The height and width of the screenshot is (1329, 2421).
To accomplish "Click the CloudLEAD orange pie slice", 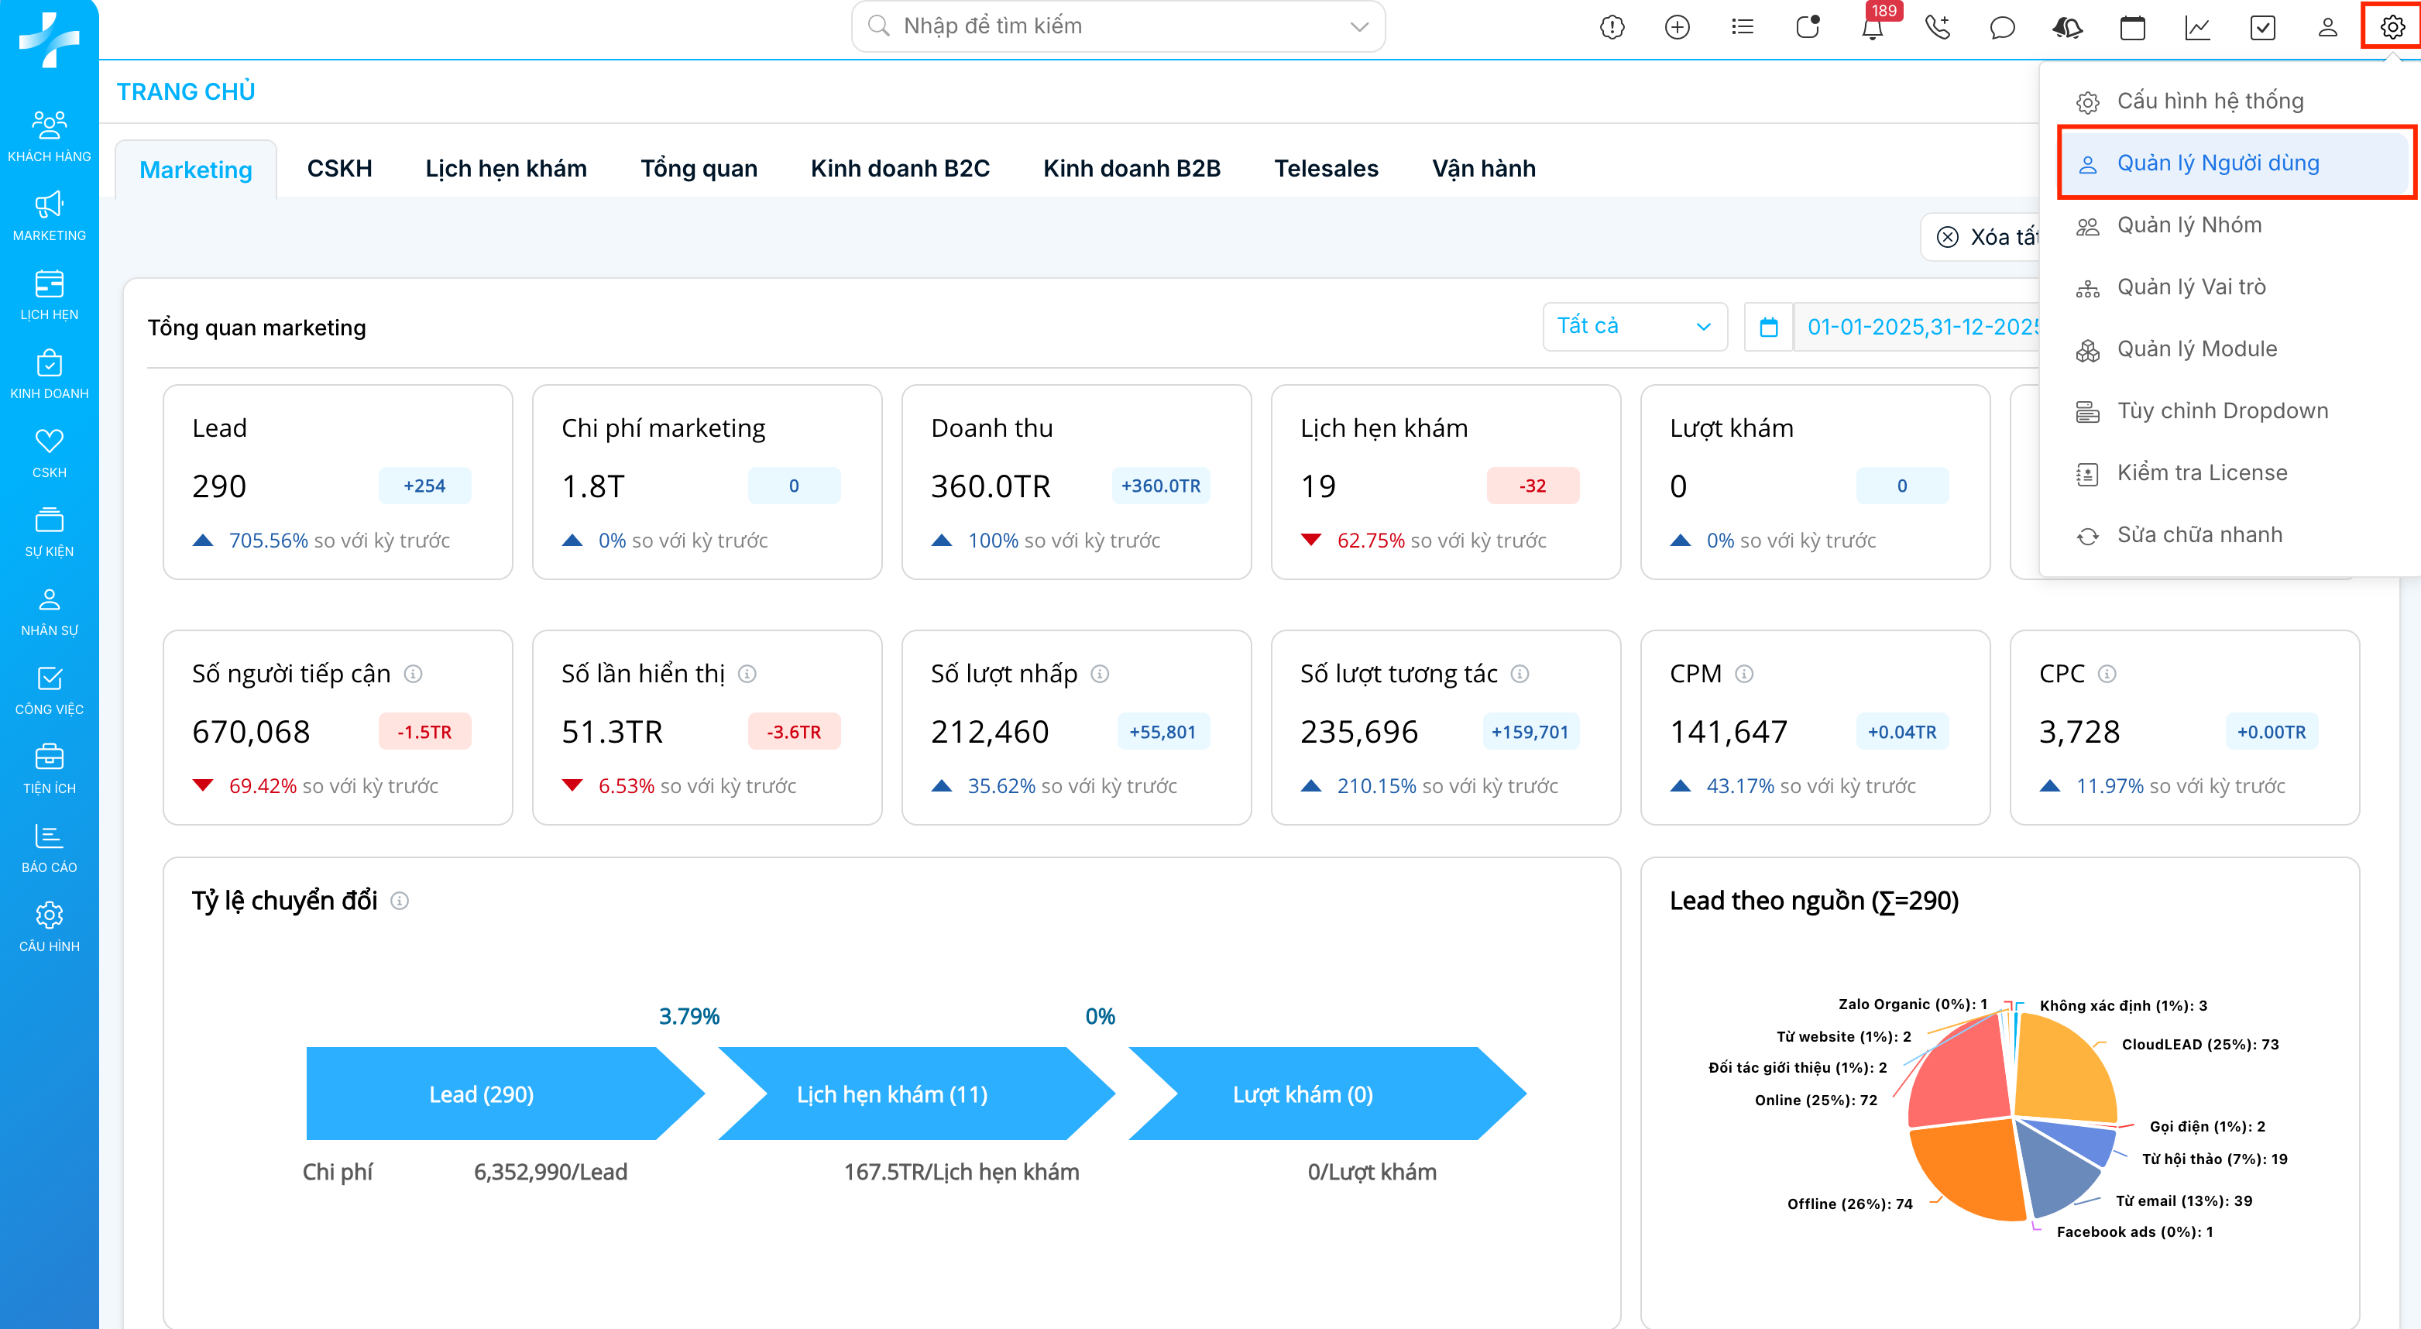I will tap(2063, 1066).
